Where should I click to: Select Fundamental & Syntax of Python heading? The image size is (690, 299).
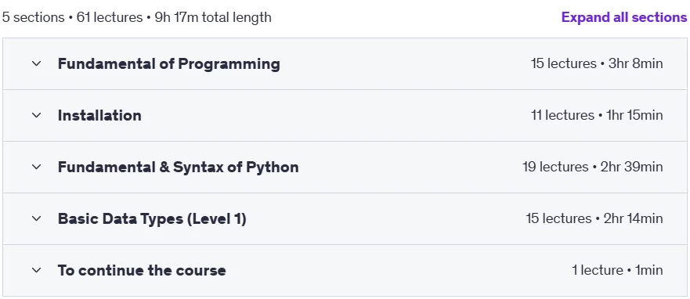[179, 167]
